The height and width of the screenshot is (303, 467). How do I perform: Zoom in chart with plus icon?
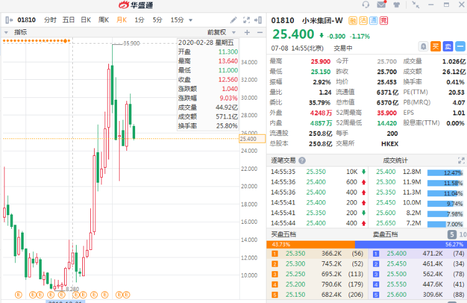247,32
